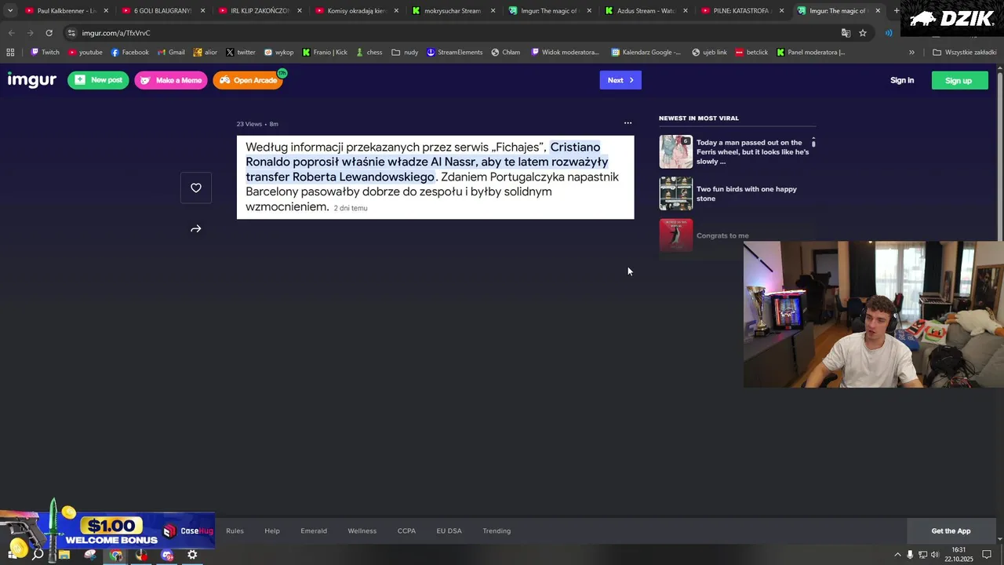Open the ujeb link bookmark

click(709, 53)
